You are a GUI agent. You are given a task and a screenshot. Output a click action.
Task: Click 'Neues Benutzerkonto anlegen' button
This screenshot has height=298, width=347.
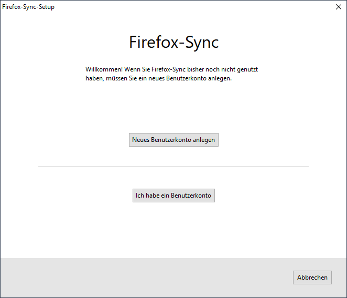coord(173,140)
